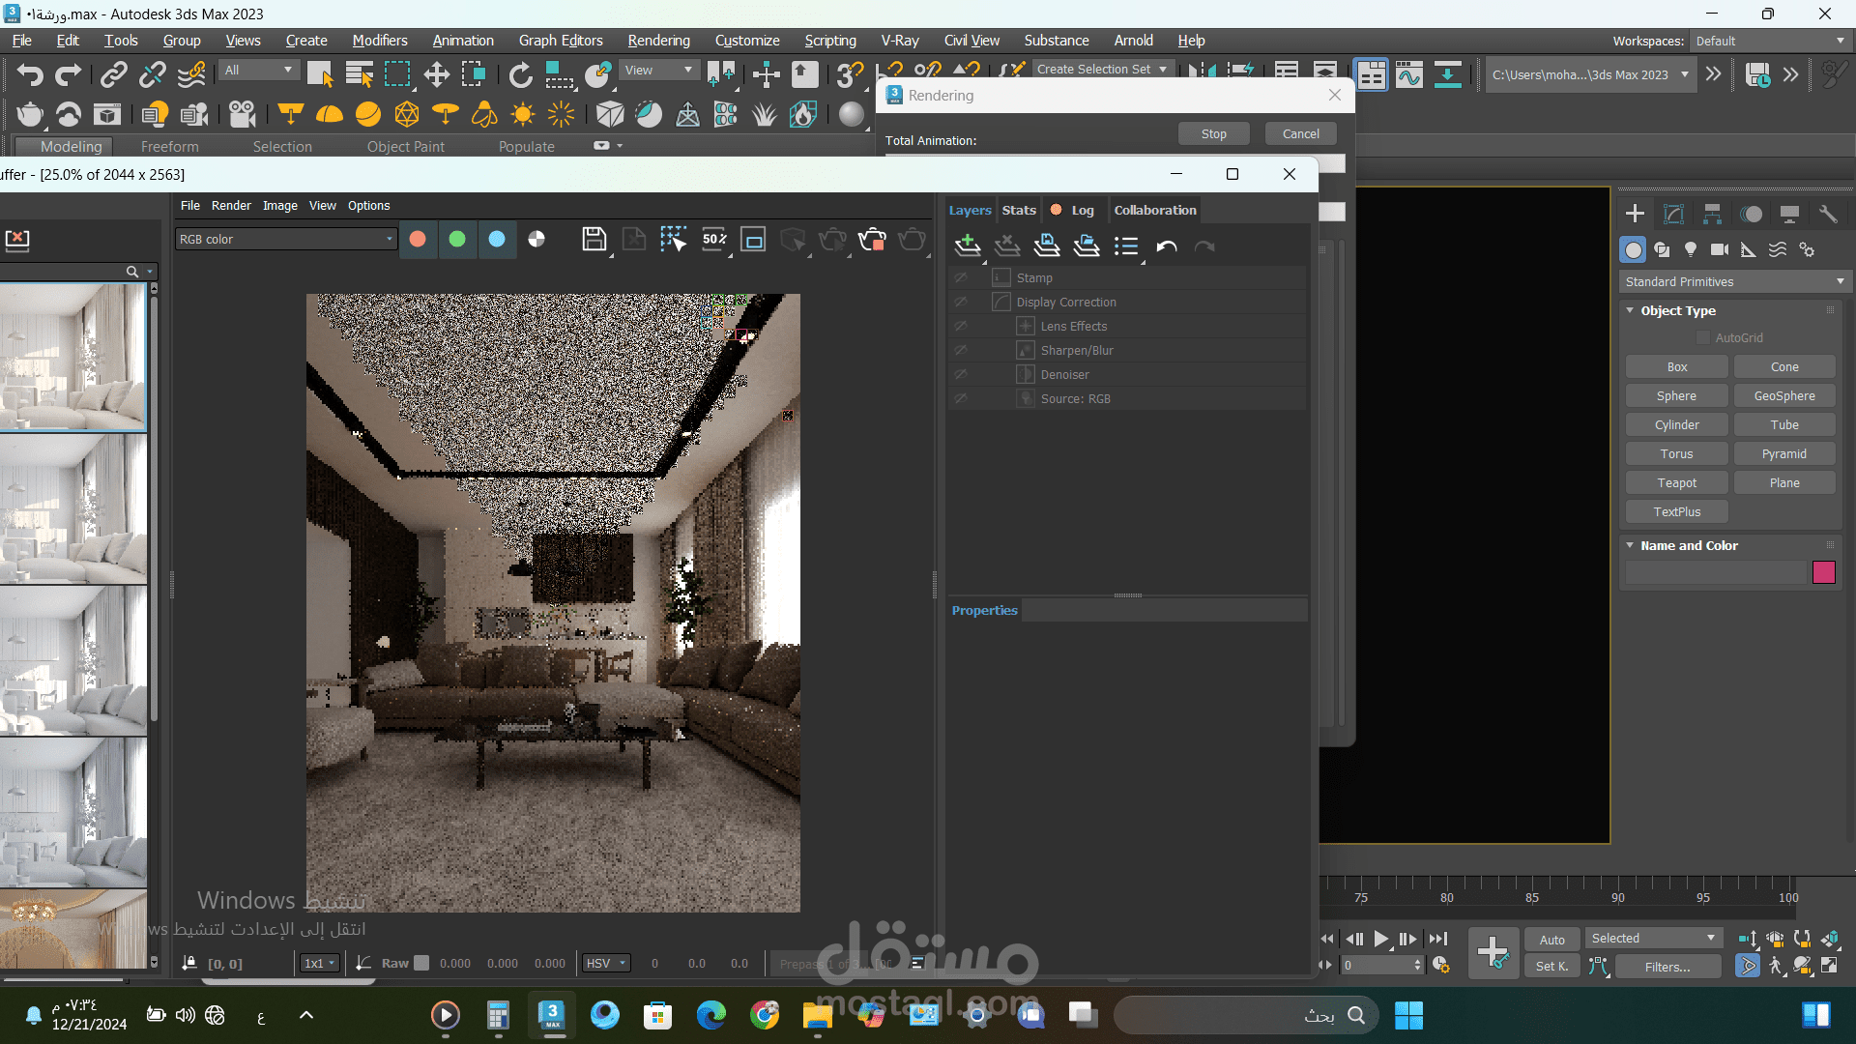Image resolution: width=1856 pixels, height=1044 pixels.
Task: Enable the AutoGrid checkbox
Action: tap(1703, 337)
